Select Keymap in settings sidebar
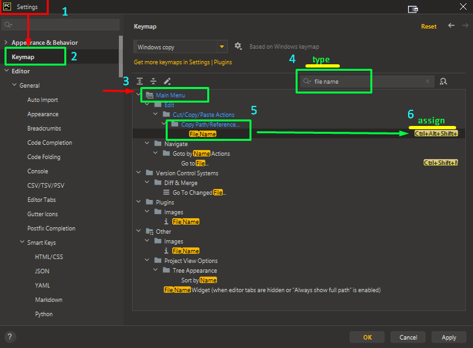This screenshot has height=348, width=473. [x=23, y=57]
